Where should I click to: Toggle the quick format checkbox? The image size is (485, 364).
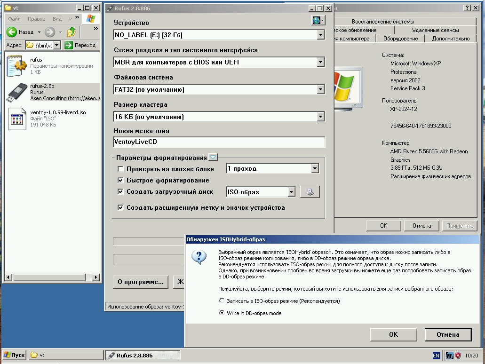pyautogui.click(x=120, y=180)
